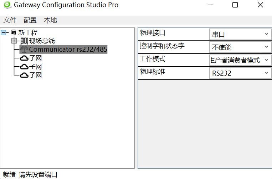Click the 现场总线 fieldbus icon
This screenshot has width=272, height=179.
pos(24,41)
